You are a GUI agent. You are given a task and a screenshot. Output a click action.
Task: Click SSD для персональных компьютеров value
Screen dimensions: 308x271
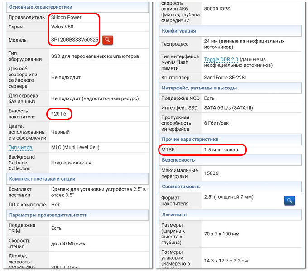pyautogui.click(x=95, y=56)
